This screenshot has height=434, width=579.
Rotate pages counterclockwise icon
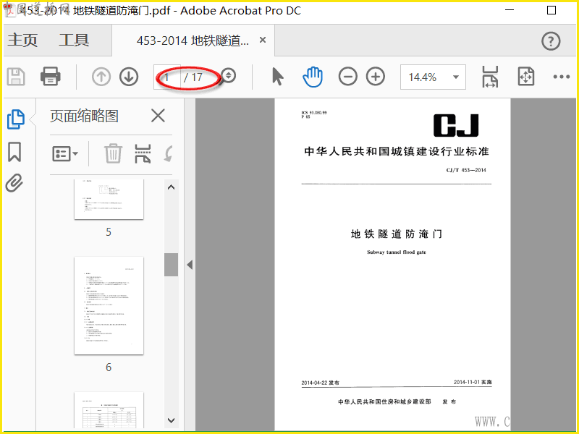click(x=169, y=153)
